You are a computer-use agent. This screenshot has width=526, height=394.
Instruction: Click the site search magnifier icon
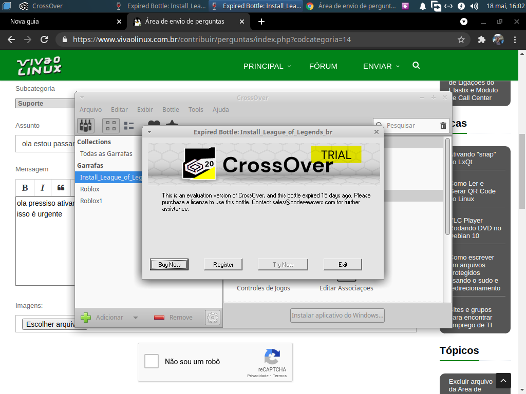click(x=416, y=66)
